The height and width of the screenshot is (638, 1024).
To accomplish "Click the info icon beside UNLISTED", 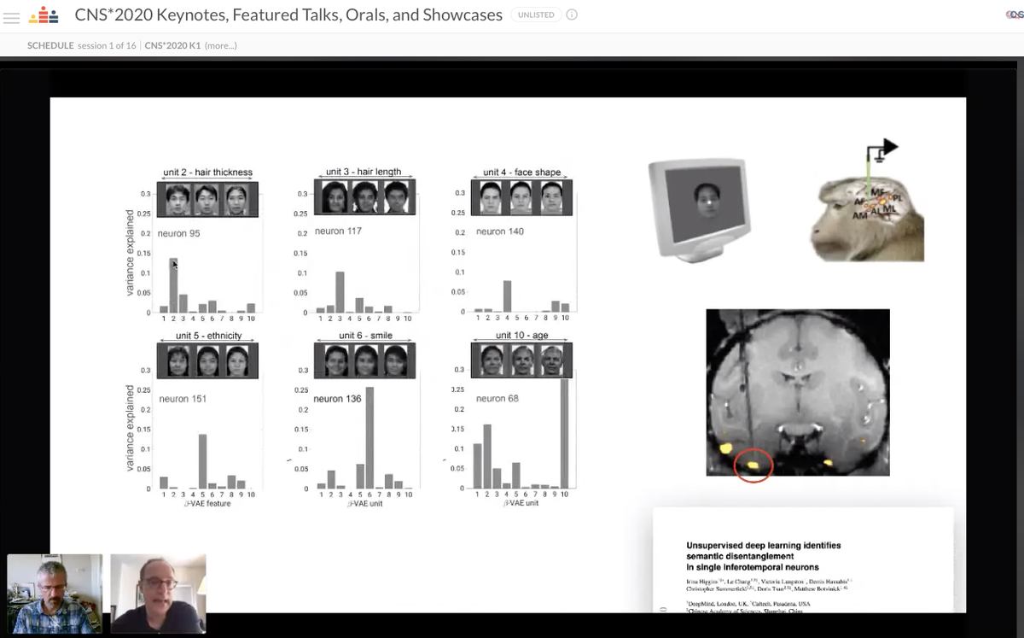I will click(x=572, y=15).
